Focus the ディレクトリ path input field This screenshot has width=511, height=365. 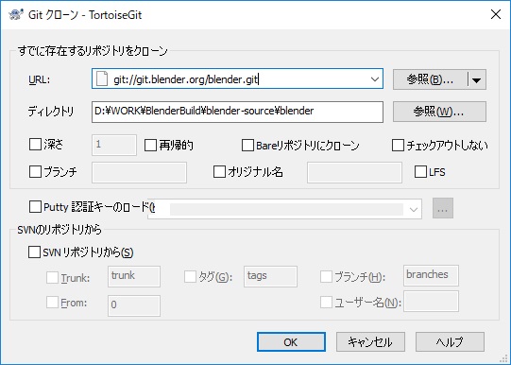[237, 112]
